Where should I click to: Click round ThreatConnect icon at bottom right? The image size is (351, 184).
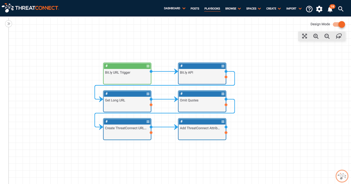point(342,176)
